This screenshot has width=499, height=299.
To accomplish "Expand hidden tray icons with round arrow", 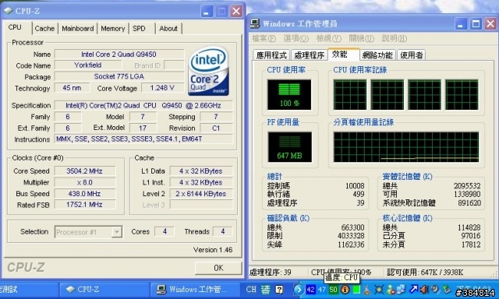I will (x=299, y=290).
